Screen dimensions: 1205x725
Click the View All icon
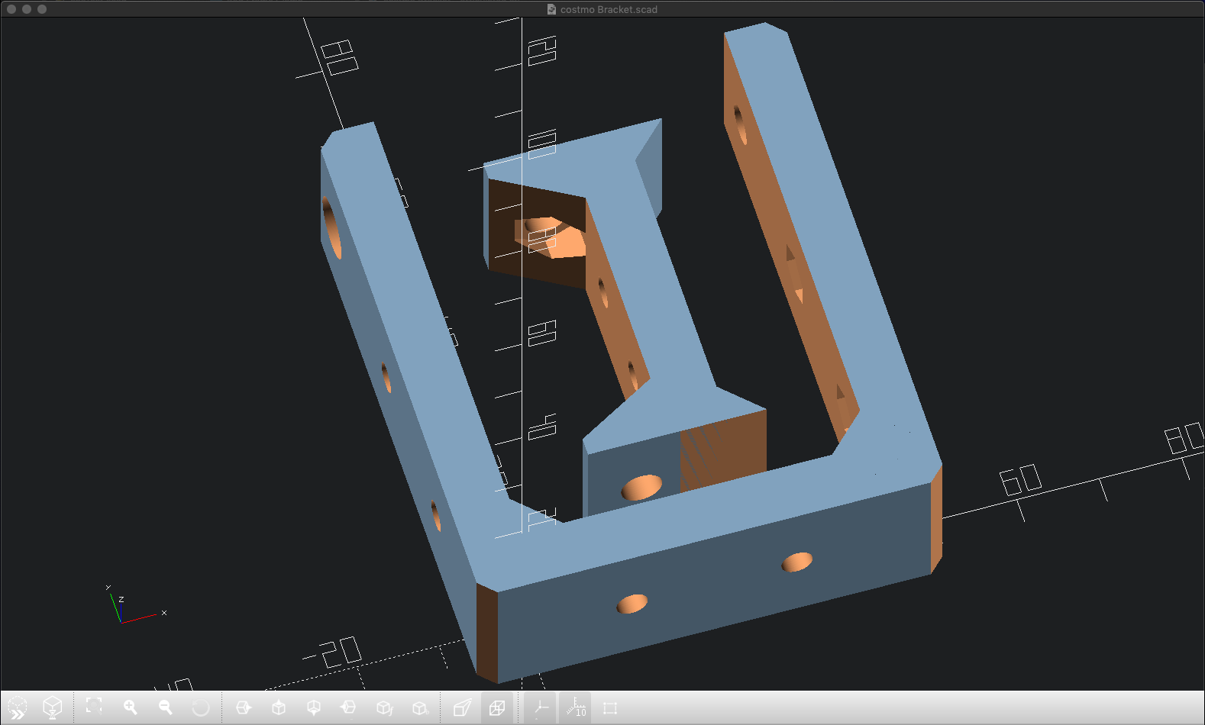click(94, 707)
